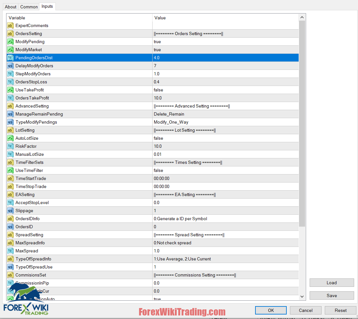358x319 pixels.
Task: Click the Load button
Action: point(332,283)
